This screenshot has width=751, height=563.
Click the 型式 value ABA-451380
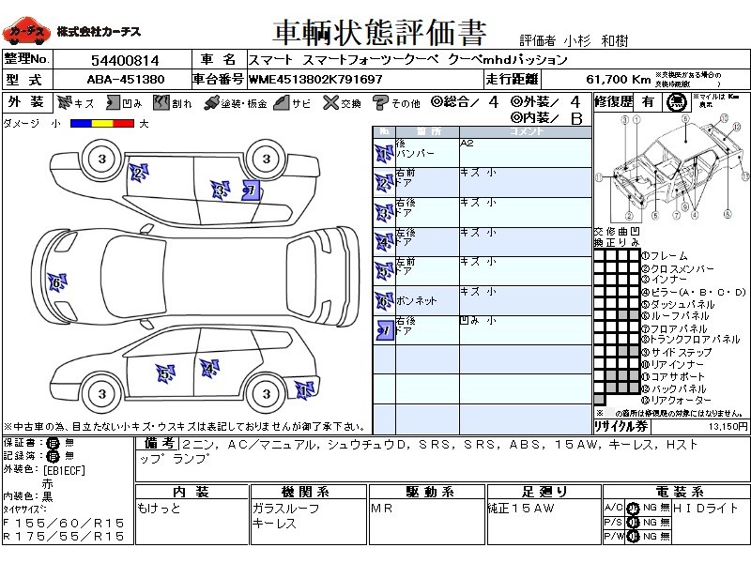pyautogui.click(x=126, y=80)
